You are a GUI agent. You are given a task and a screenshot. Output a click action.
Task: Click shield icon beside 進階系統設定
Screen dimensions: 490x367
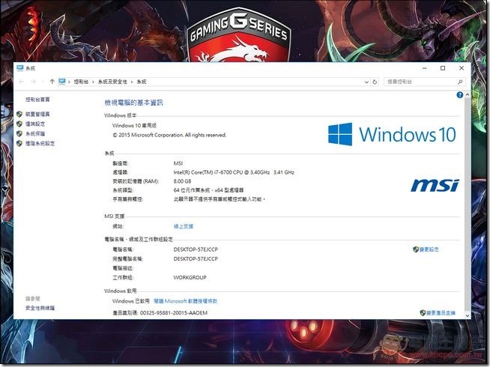19,143
